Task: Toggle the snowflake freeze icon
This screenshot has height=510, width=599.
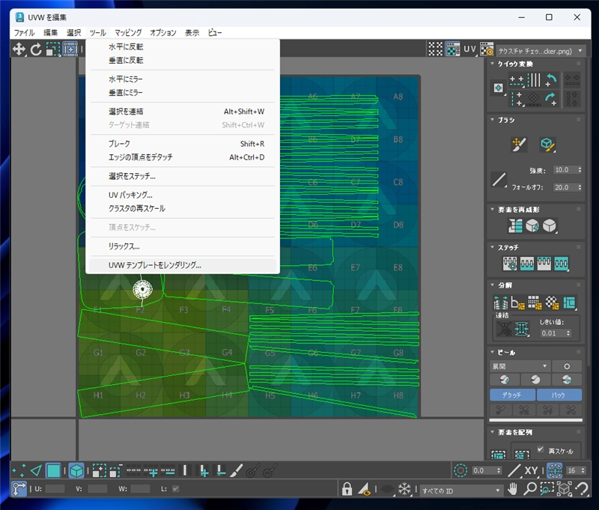Action: click(x=404, y=489)
